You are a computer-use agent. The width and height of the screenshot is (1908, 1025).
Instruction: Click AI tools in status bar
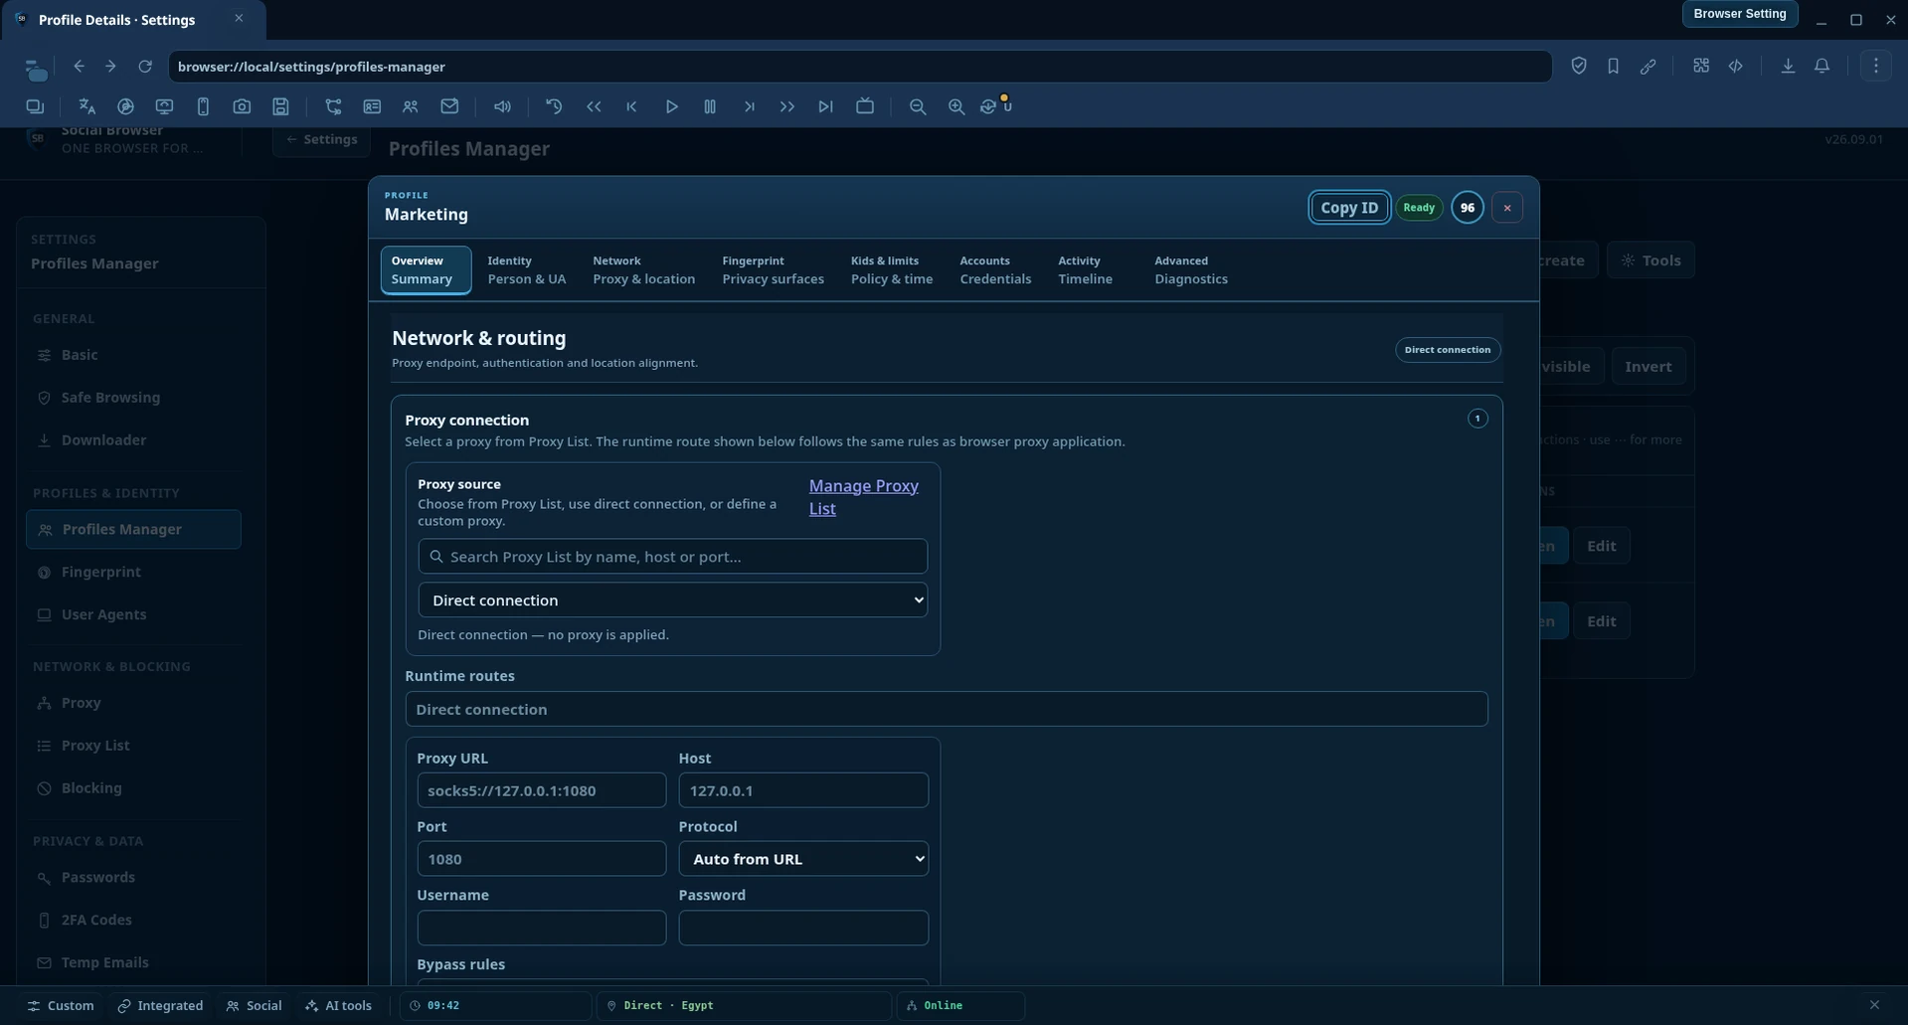(338, 1006)
